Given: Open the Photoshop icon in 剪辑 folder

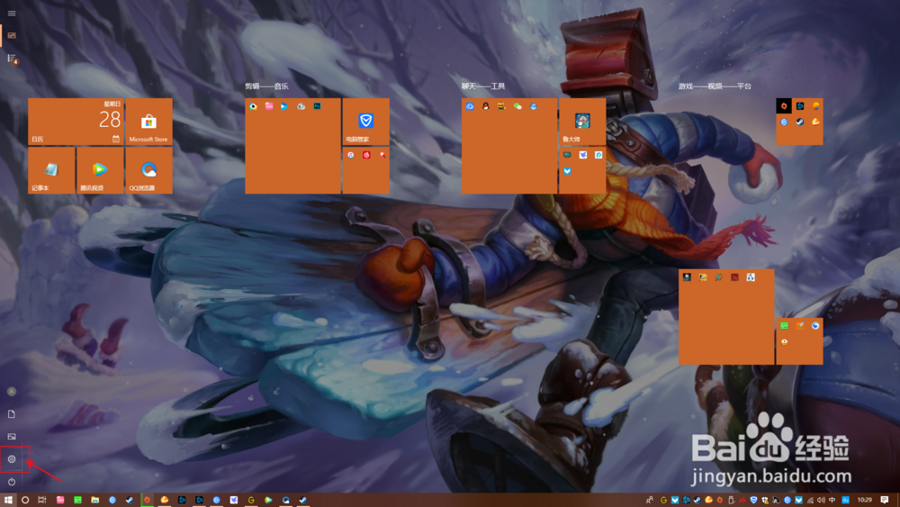Looking at the screenshot, I should (317, 106).
